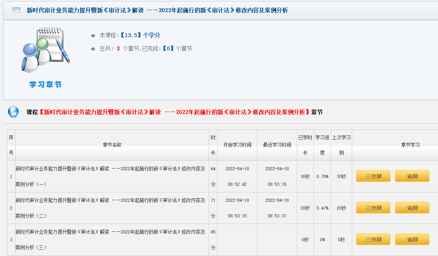Launch chapter (二) using the 三分屏 button

[x=373, y=208]
